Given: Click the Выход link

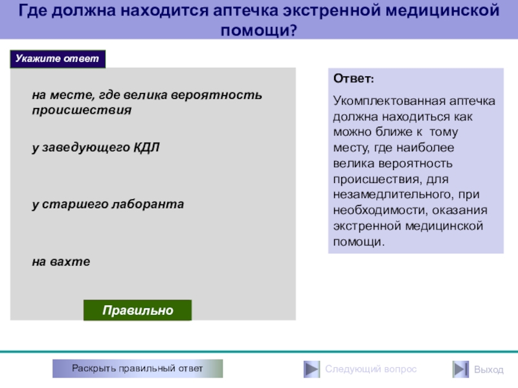Looking at the screenshot, I should pos(489,369).
